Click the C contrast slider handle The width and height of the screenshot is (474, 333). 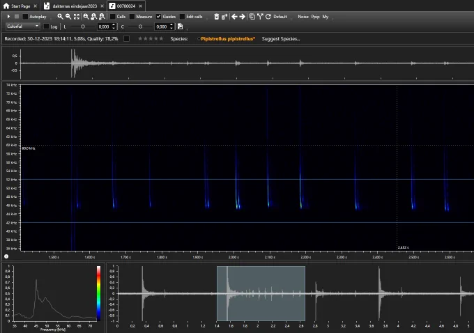click(x=140, y=26)
